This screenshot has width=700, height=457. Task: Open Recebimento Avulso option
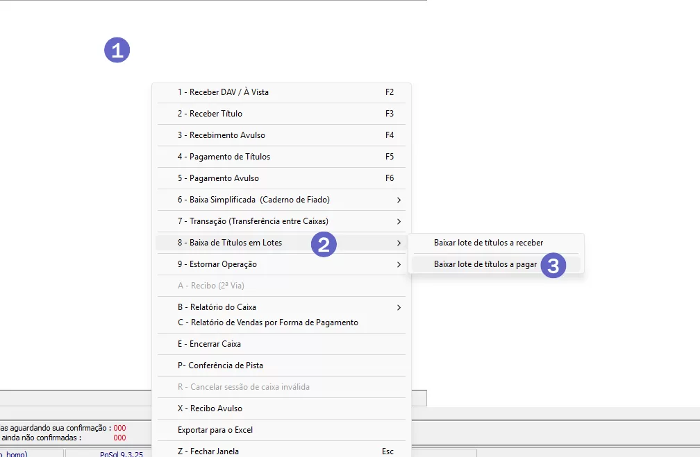[x=221, y=135]
